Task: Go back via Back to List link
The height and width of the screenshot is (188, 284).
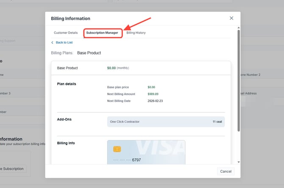Action: coord(64,42)
